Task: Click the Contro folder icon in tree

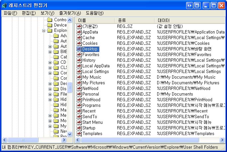Action: point(50,20)
